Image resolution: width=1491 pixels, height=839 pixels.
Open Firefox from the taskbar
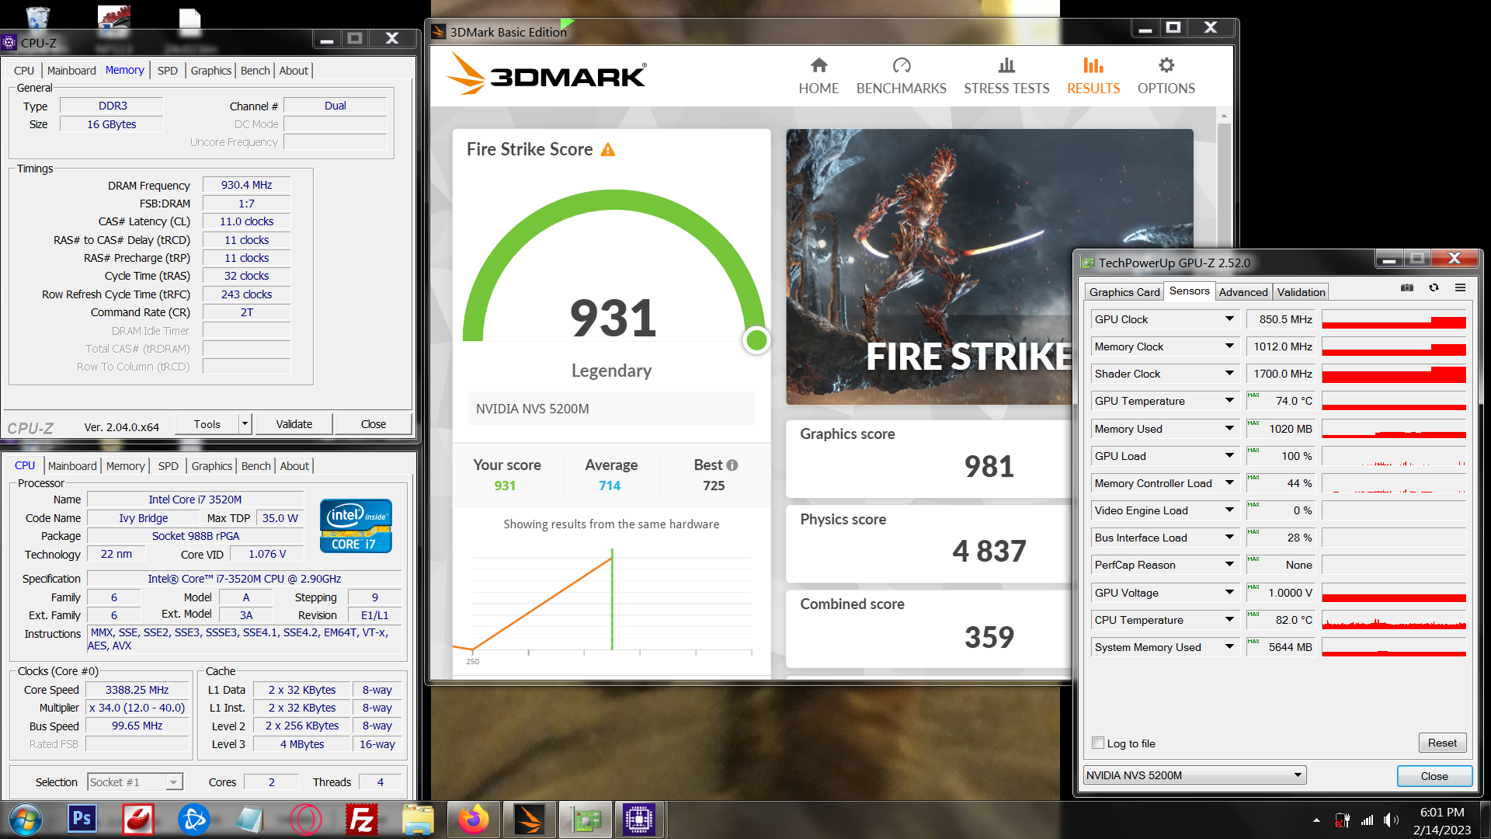click(474, 820)
